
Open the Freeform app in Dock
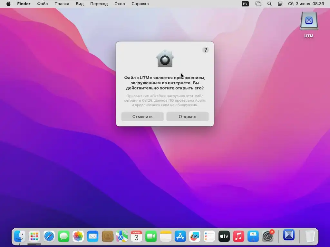pyautogui.click(x=195, y=236)
